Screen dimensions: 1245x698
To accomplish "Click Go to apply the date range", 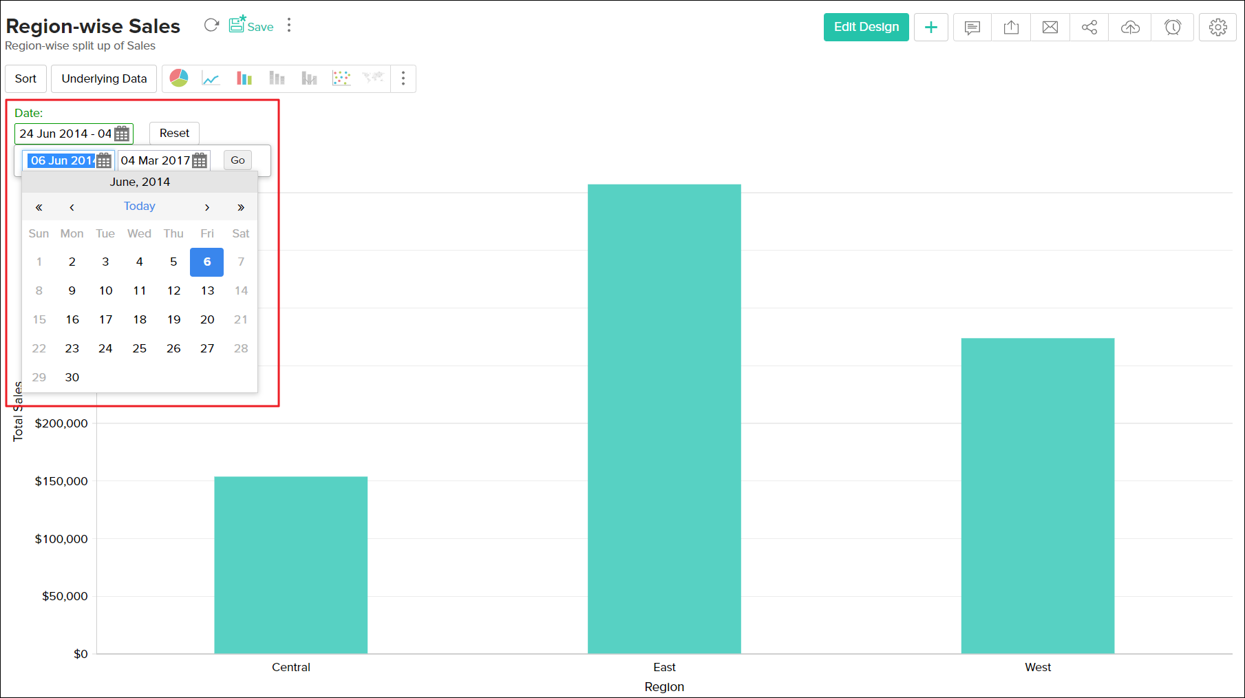I will [237, 160].
